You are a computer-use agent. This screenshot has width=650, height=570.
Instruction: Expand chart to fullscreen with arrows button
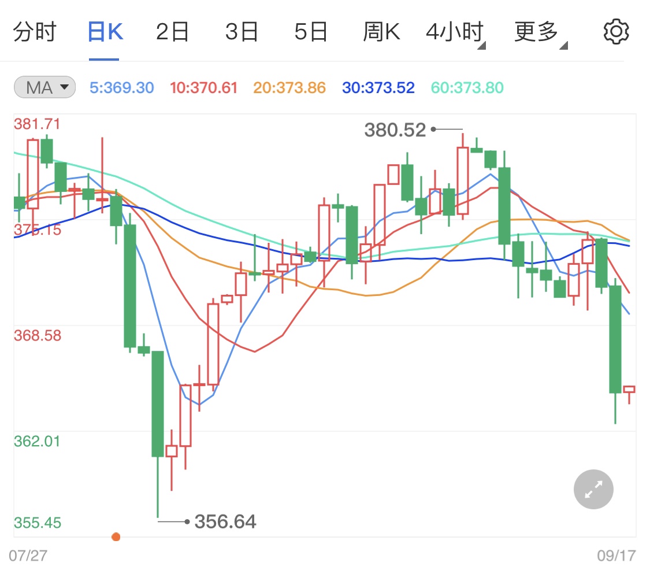[x=593, y=489]
